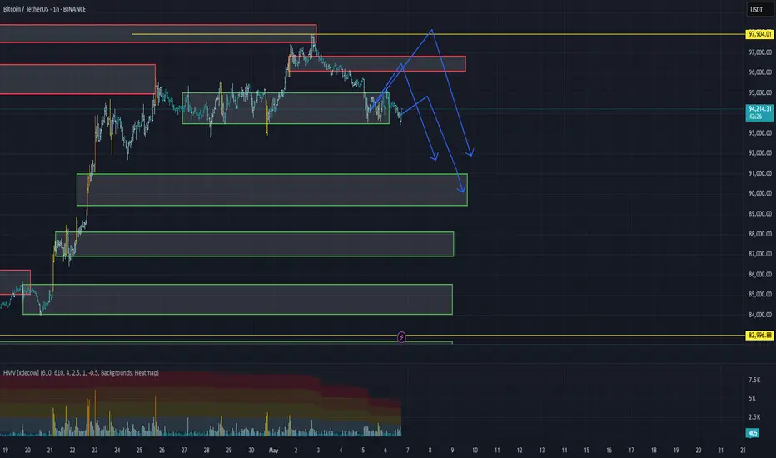Click the 89,000.00 price axis label
The height and width of the screenshot is (458, 776).
click(x=759, y=213)
